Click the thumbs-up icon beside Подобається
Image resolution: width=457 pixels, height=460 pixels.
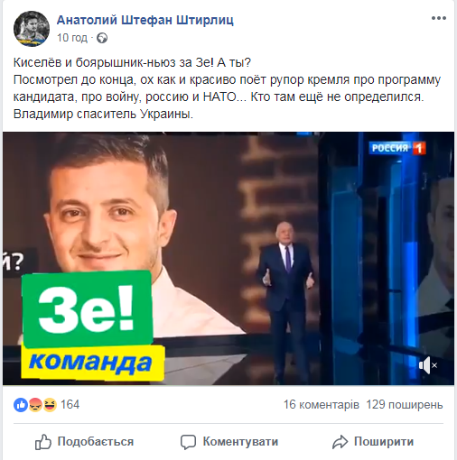coord(43,442)
